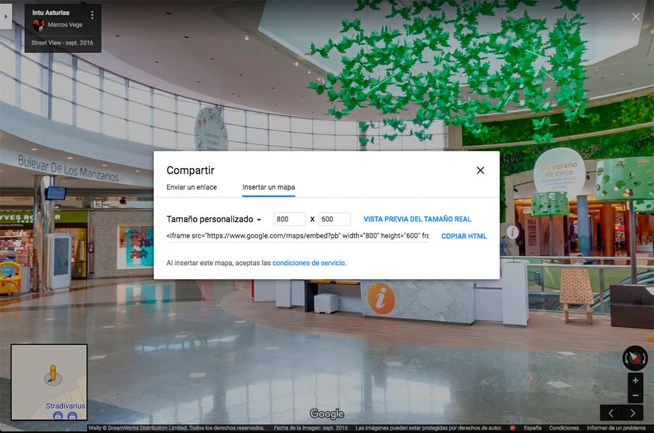The height and width of the screenshot is (433, 654).
Task: Zoom in with the plus button
Action: click(x=635, y=381)
